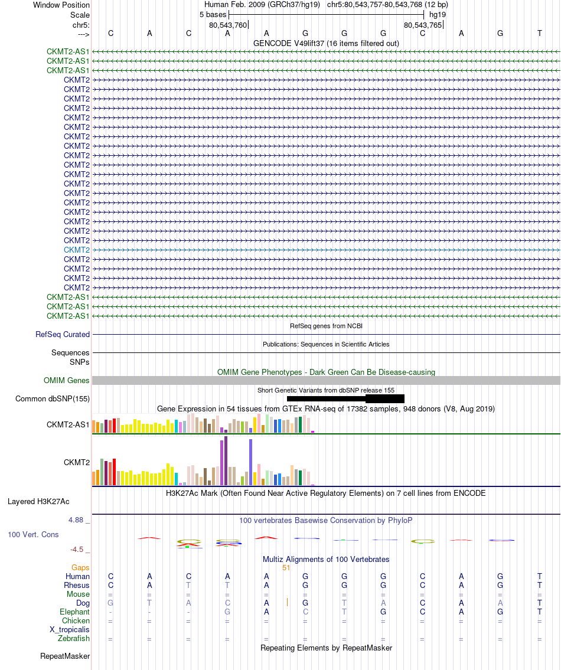Select the light-blue highlighted CKMT2 transcript label
The image size is (561, 670).
77,250
